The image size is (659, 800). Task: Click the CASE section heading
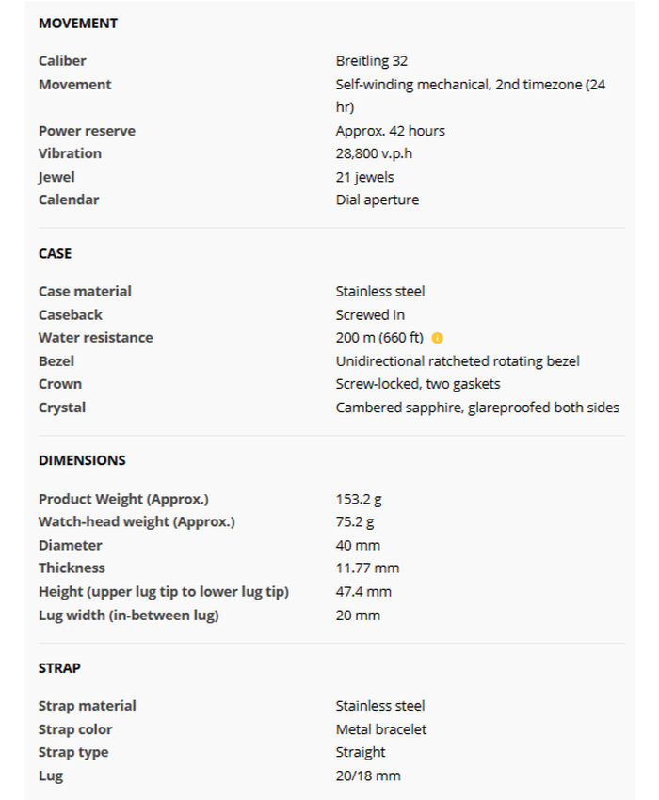tap(55, 253)
